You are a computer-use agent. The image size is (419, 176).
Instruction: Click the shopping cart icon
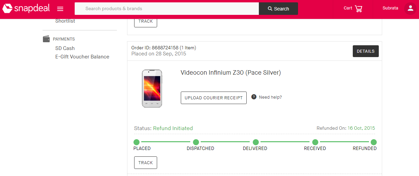coord(359,8)
